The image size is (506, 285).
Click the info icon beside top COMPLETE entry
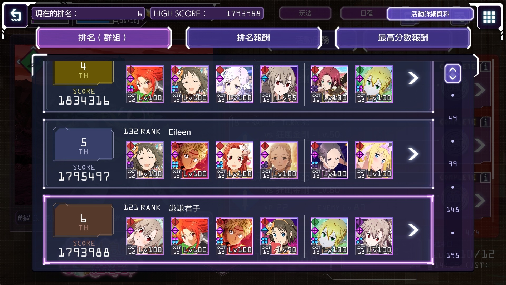click(485, 67)
